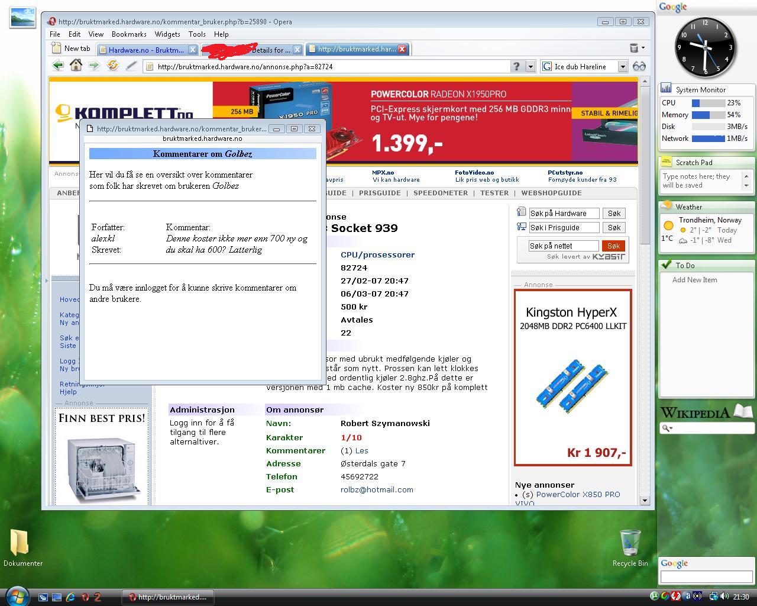Click in the Søk på Hardware input field
Viewport: 757px width, 606px height.
pyautogui.click(x=564, y=213)
